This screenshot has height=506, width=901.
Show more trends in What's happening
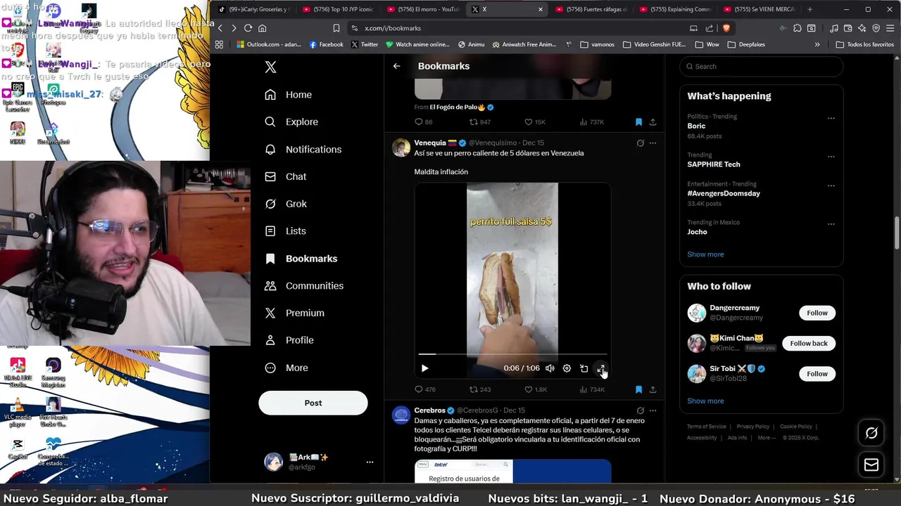tap(705, 254)
